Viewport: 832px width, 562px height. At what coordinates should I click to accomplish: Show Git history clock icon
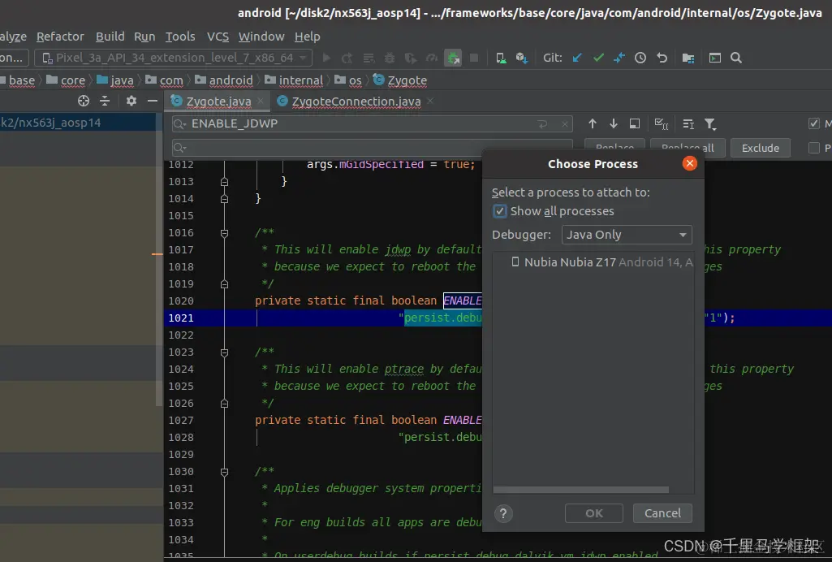pyautogui.click(x=640, y=58)
